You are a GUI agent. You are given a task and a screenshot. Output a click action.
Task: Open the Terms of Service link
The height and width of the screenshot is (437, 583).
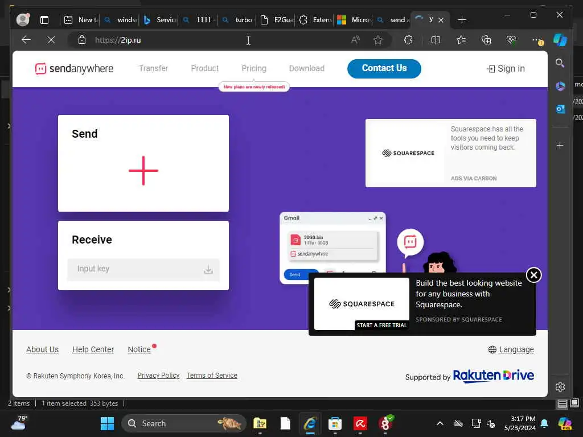212,376
